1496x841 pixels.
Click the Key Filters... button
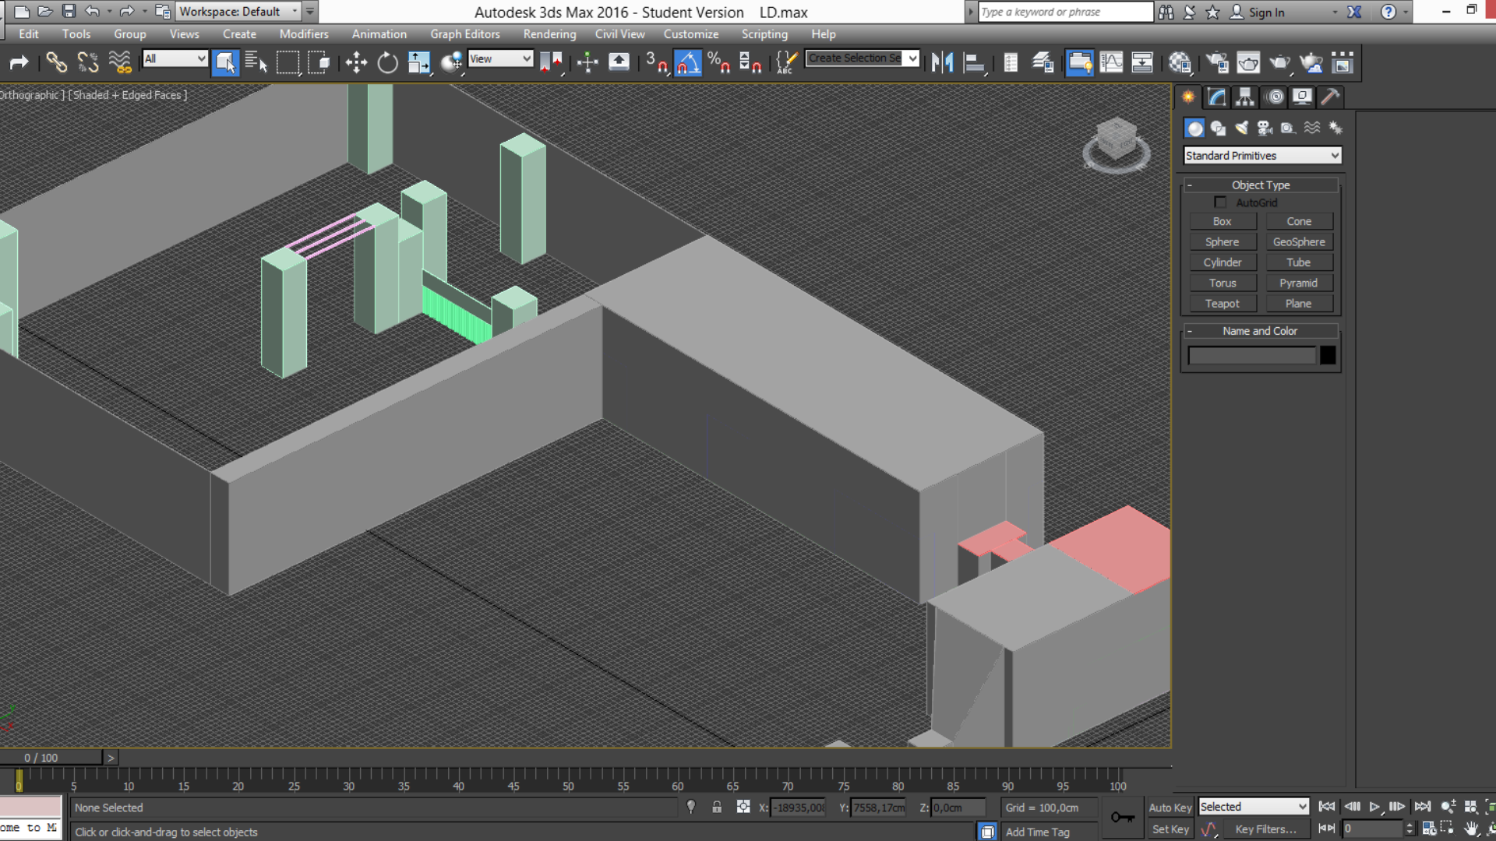click(x=1266, y=829)
